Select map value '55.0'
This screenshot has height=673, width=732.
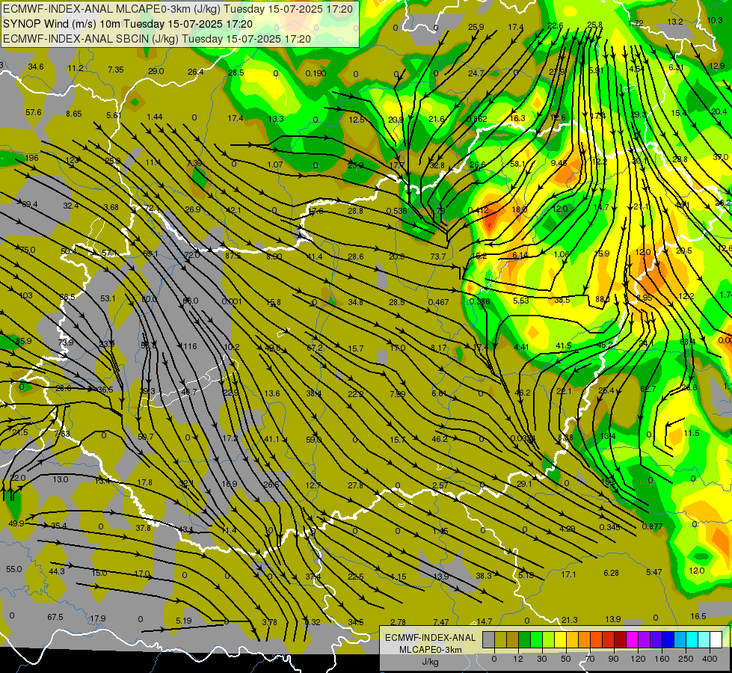click(x=14, y=569)
